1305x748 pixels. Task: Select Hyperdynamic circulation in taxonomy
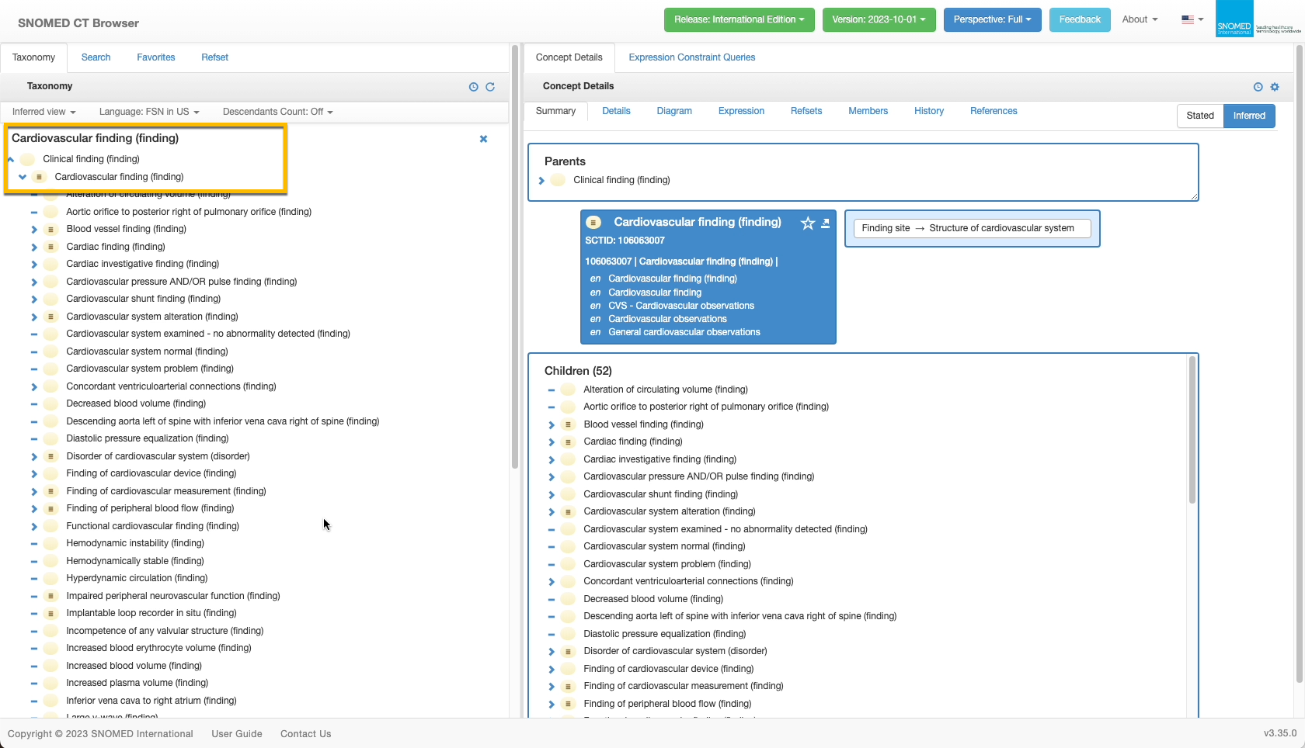pos(137,578)
